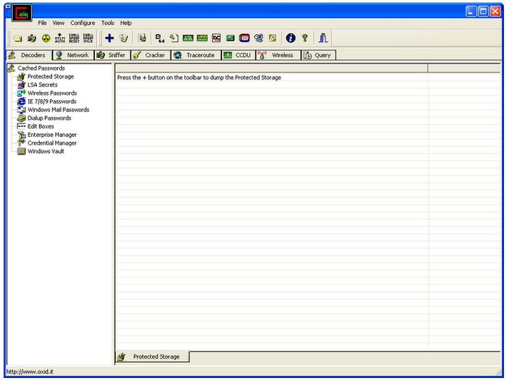This screenshot has width=506, height=380.
Task: Switch to the Decoders tab
Action: (x=29, y=55)
